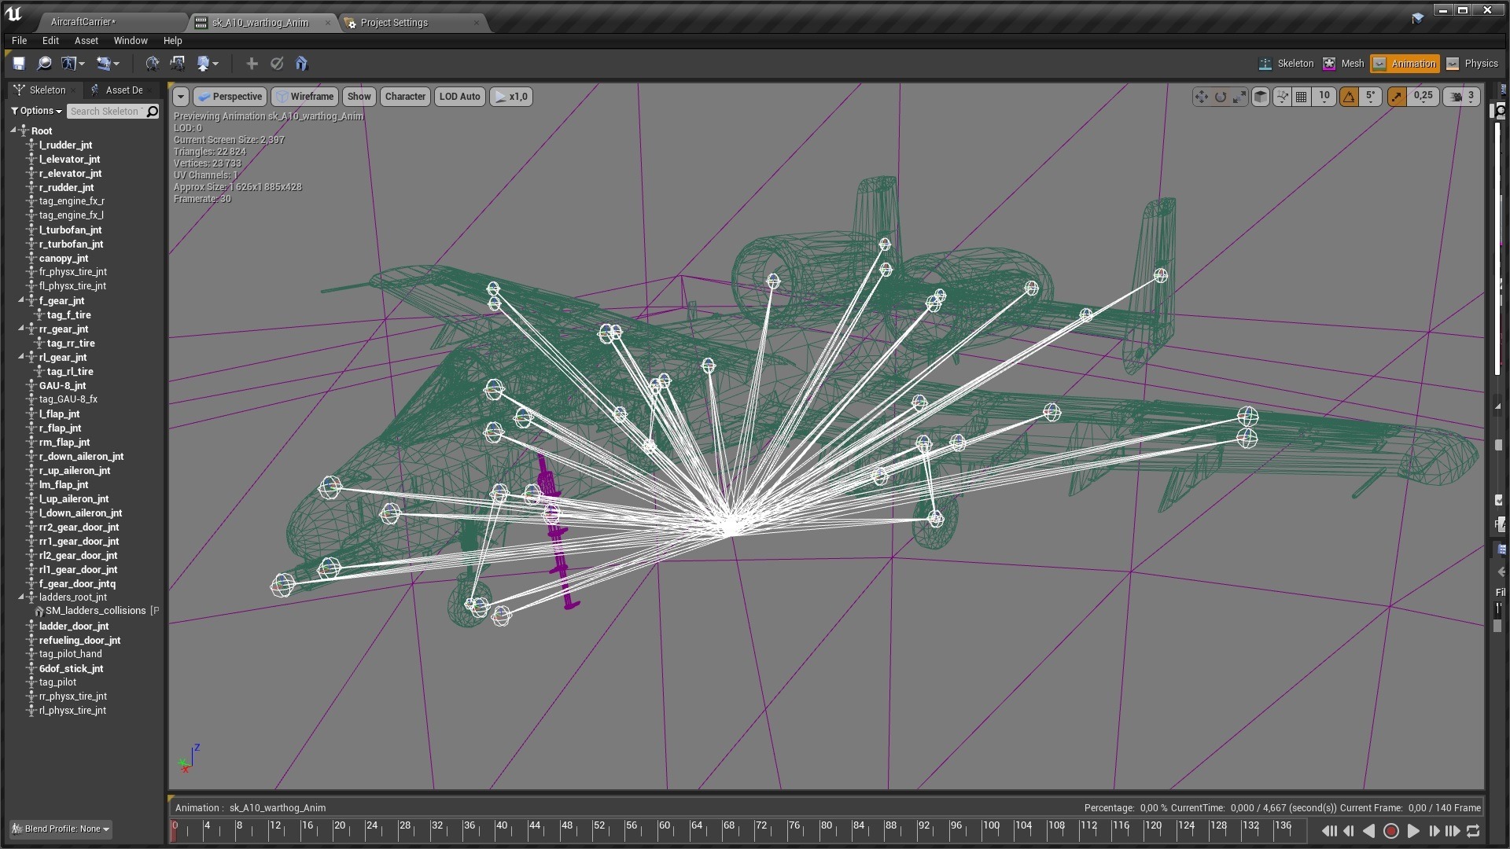Open the File menu
The image size is (1510, 849).
(x=19, y=41)
